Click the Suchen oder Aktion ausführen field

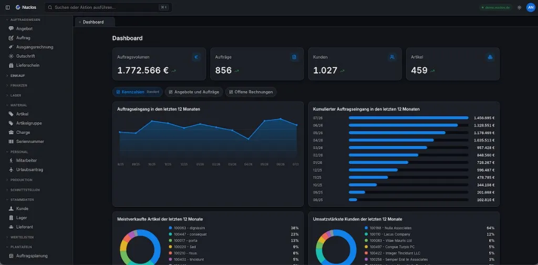[x=108, y=7]
